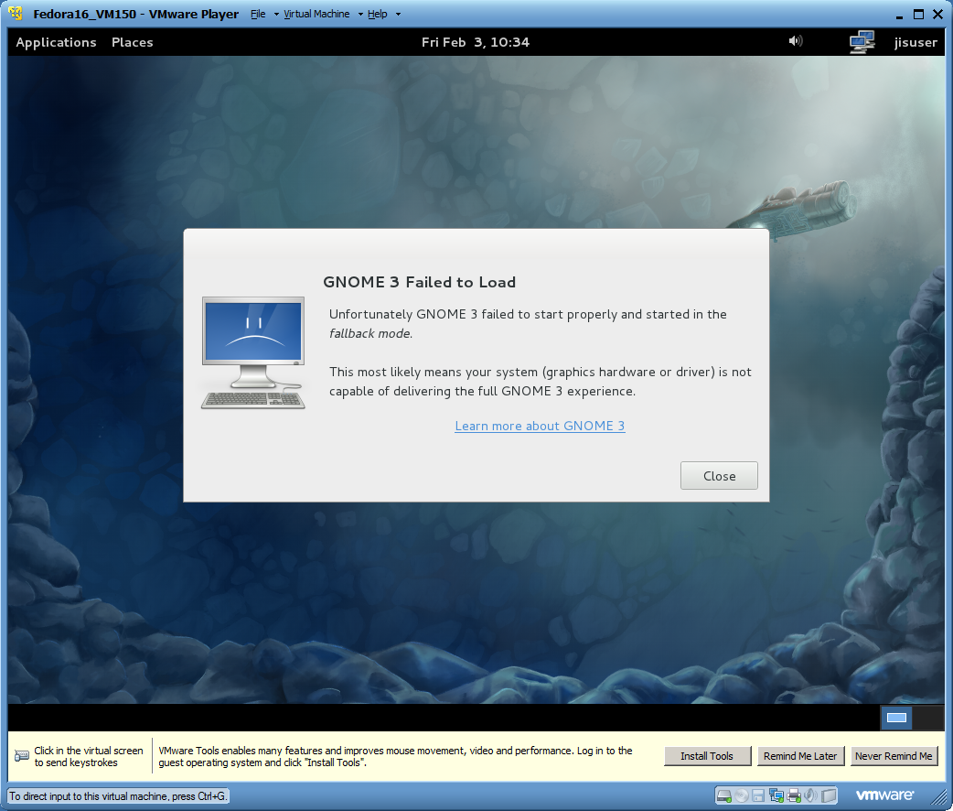Viewport: 953px width, 811px height.
Task: Click the virtual printer icon in the status bar
Action: (793, 795)
